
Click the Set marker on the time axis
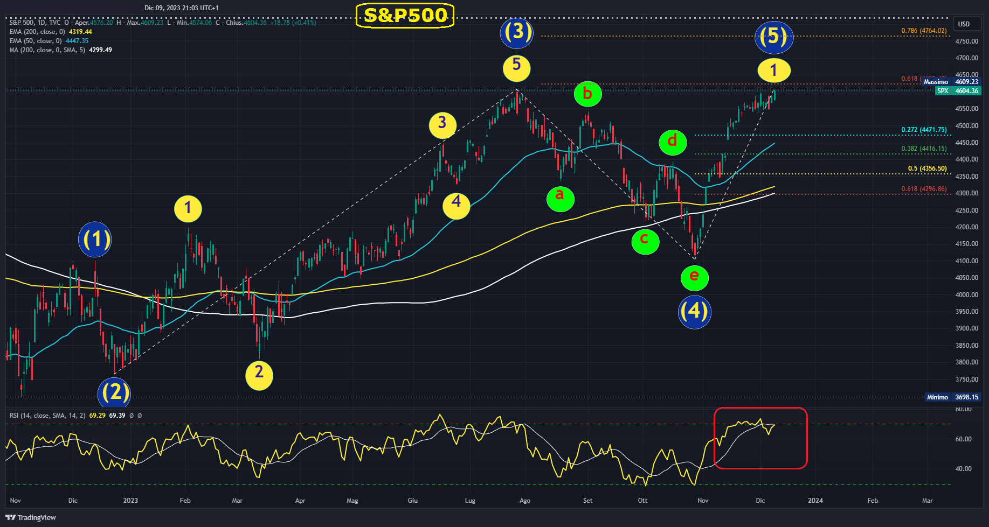pos(587,501)
